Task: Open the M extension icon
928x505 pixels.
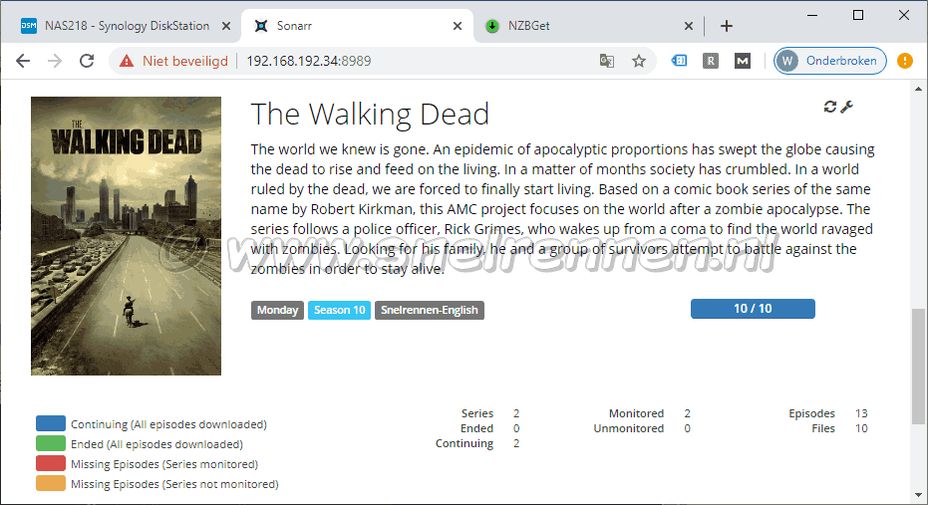Action: 743,61
